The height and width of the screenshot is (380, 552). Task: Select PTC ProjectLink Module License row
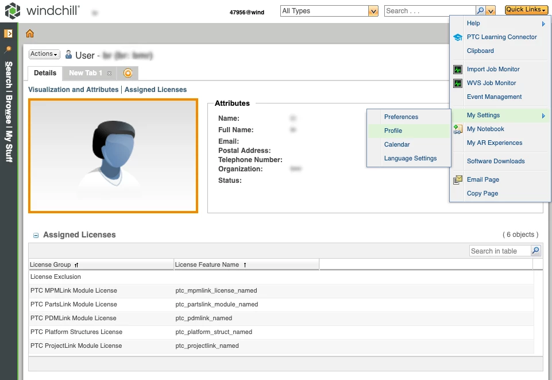click(281, 346)
